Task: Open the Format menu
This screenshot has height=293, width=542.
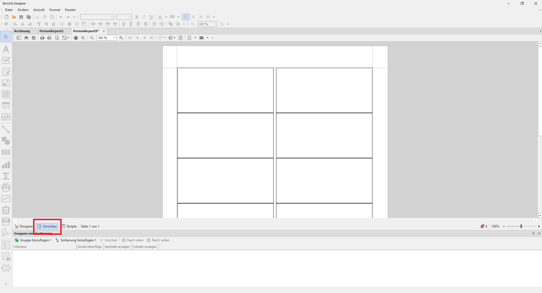Action: tap(55, 10)
